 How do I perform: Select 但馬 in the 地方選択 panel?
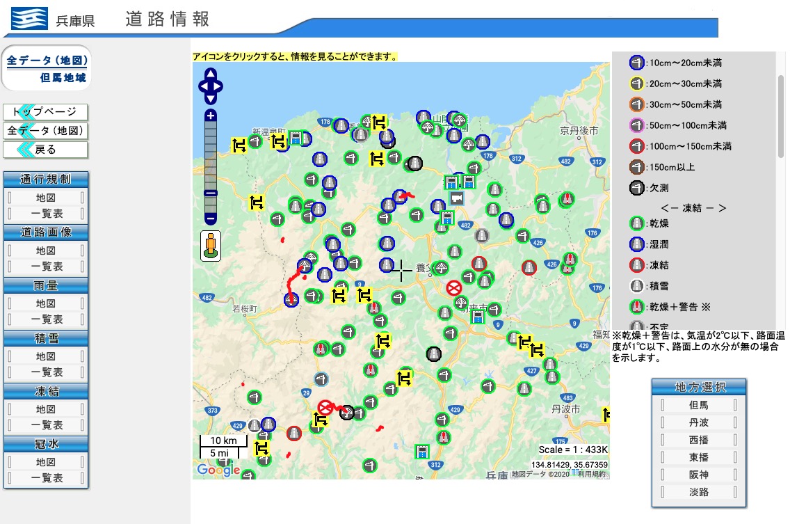698,405
